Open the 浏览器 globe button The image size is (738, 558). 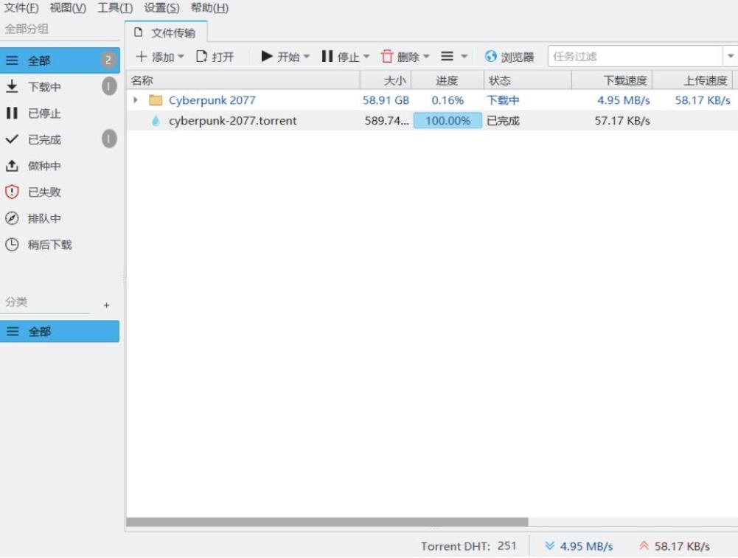[x=509, y=57]
